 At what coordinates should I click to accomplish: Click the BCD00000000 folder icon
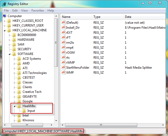[x=14, y=35]
